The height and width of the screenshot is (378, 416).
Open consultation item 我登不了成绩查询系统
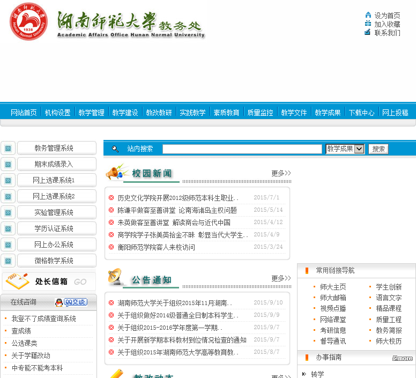44,318
